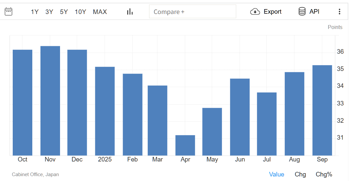Viewport: 353px width, 181px height.
Task: Click the Compare + input field
Action: (x=192, y=12)
